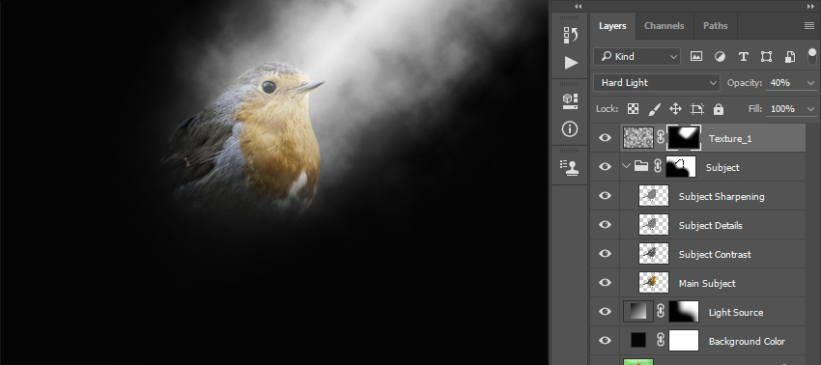Lock artboard nesting icon

click(697, 109)
